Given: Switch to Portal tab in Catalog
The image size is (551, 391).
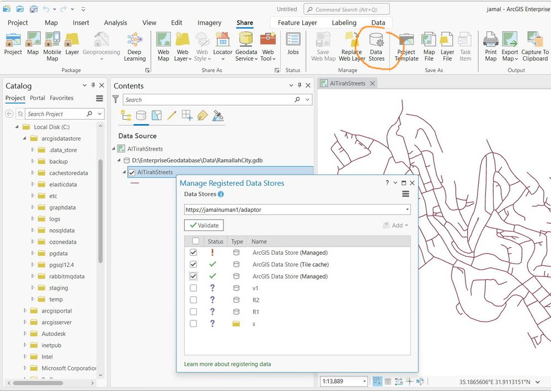Looking at the screenshot, I should coord(38,98).
